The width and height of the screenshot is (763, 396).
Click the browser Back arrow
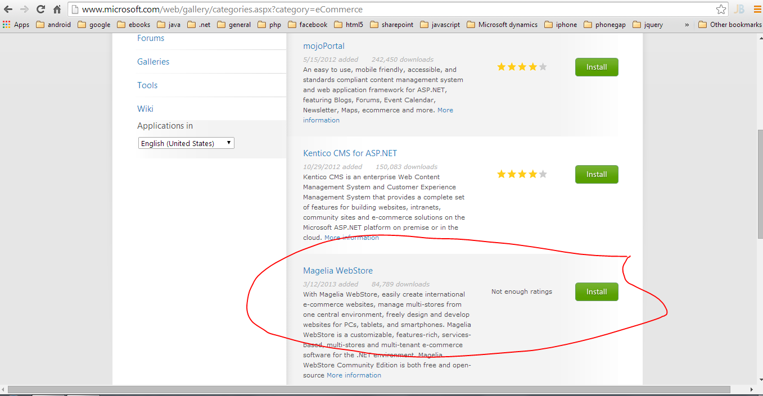coord(8,10)
